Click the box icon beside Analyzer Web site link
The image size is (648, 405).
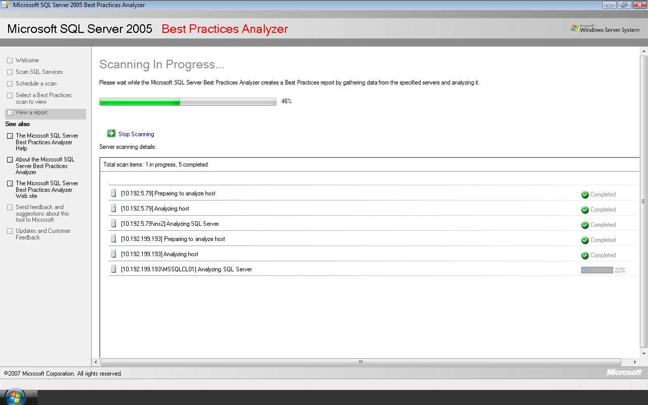(x=10, y=183)
